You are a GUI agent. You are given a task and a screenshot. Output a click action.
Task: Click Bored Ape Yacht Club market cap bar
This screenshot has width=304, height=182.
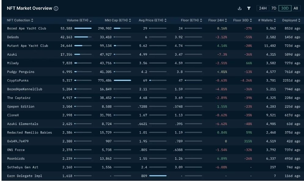tap(122, 28)
